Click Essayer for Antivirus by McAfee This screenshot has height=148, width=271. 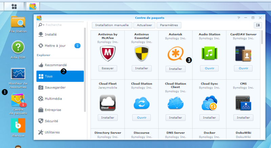[x=108, y=68]
